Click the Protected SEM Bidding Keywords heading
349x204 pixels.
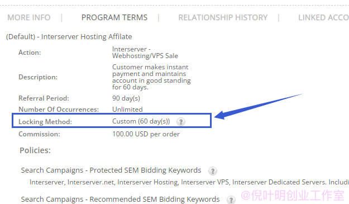(x=111, y=170)
